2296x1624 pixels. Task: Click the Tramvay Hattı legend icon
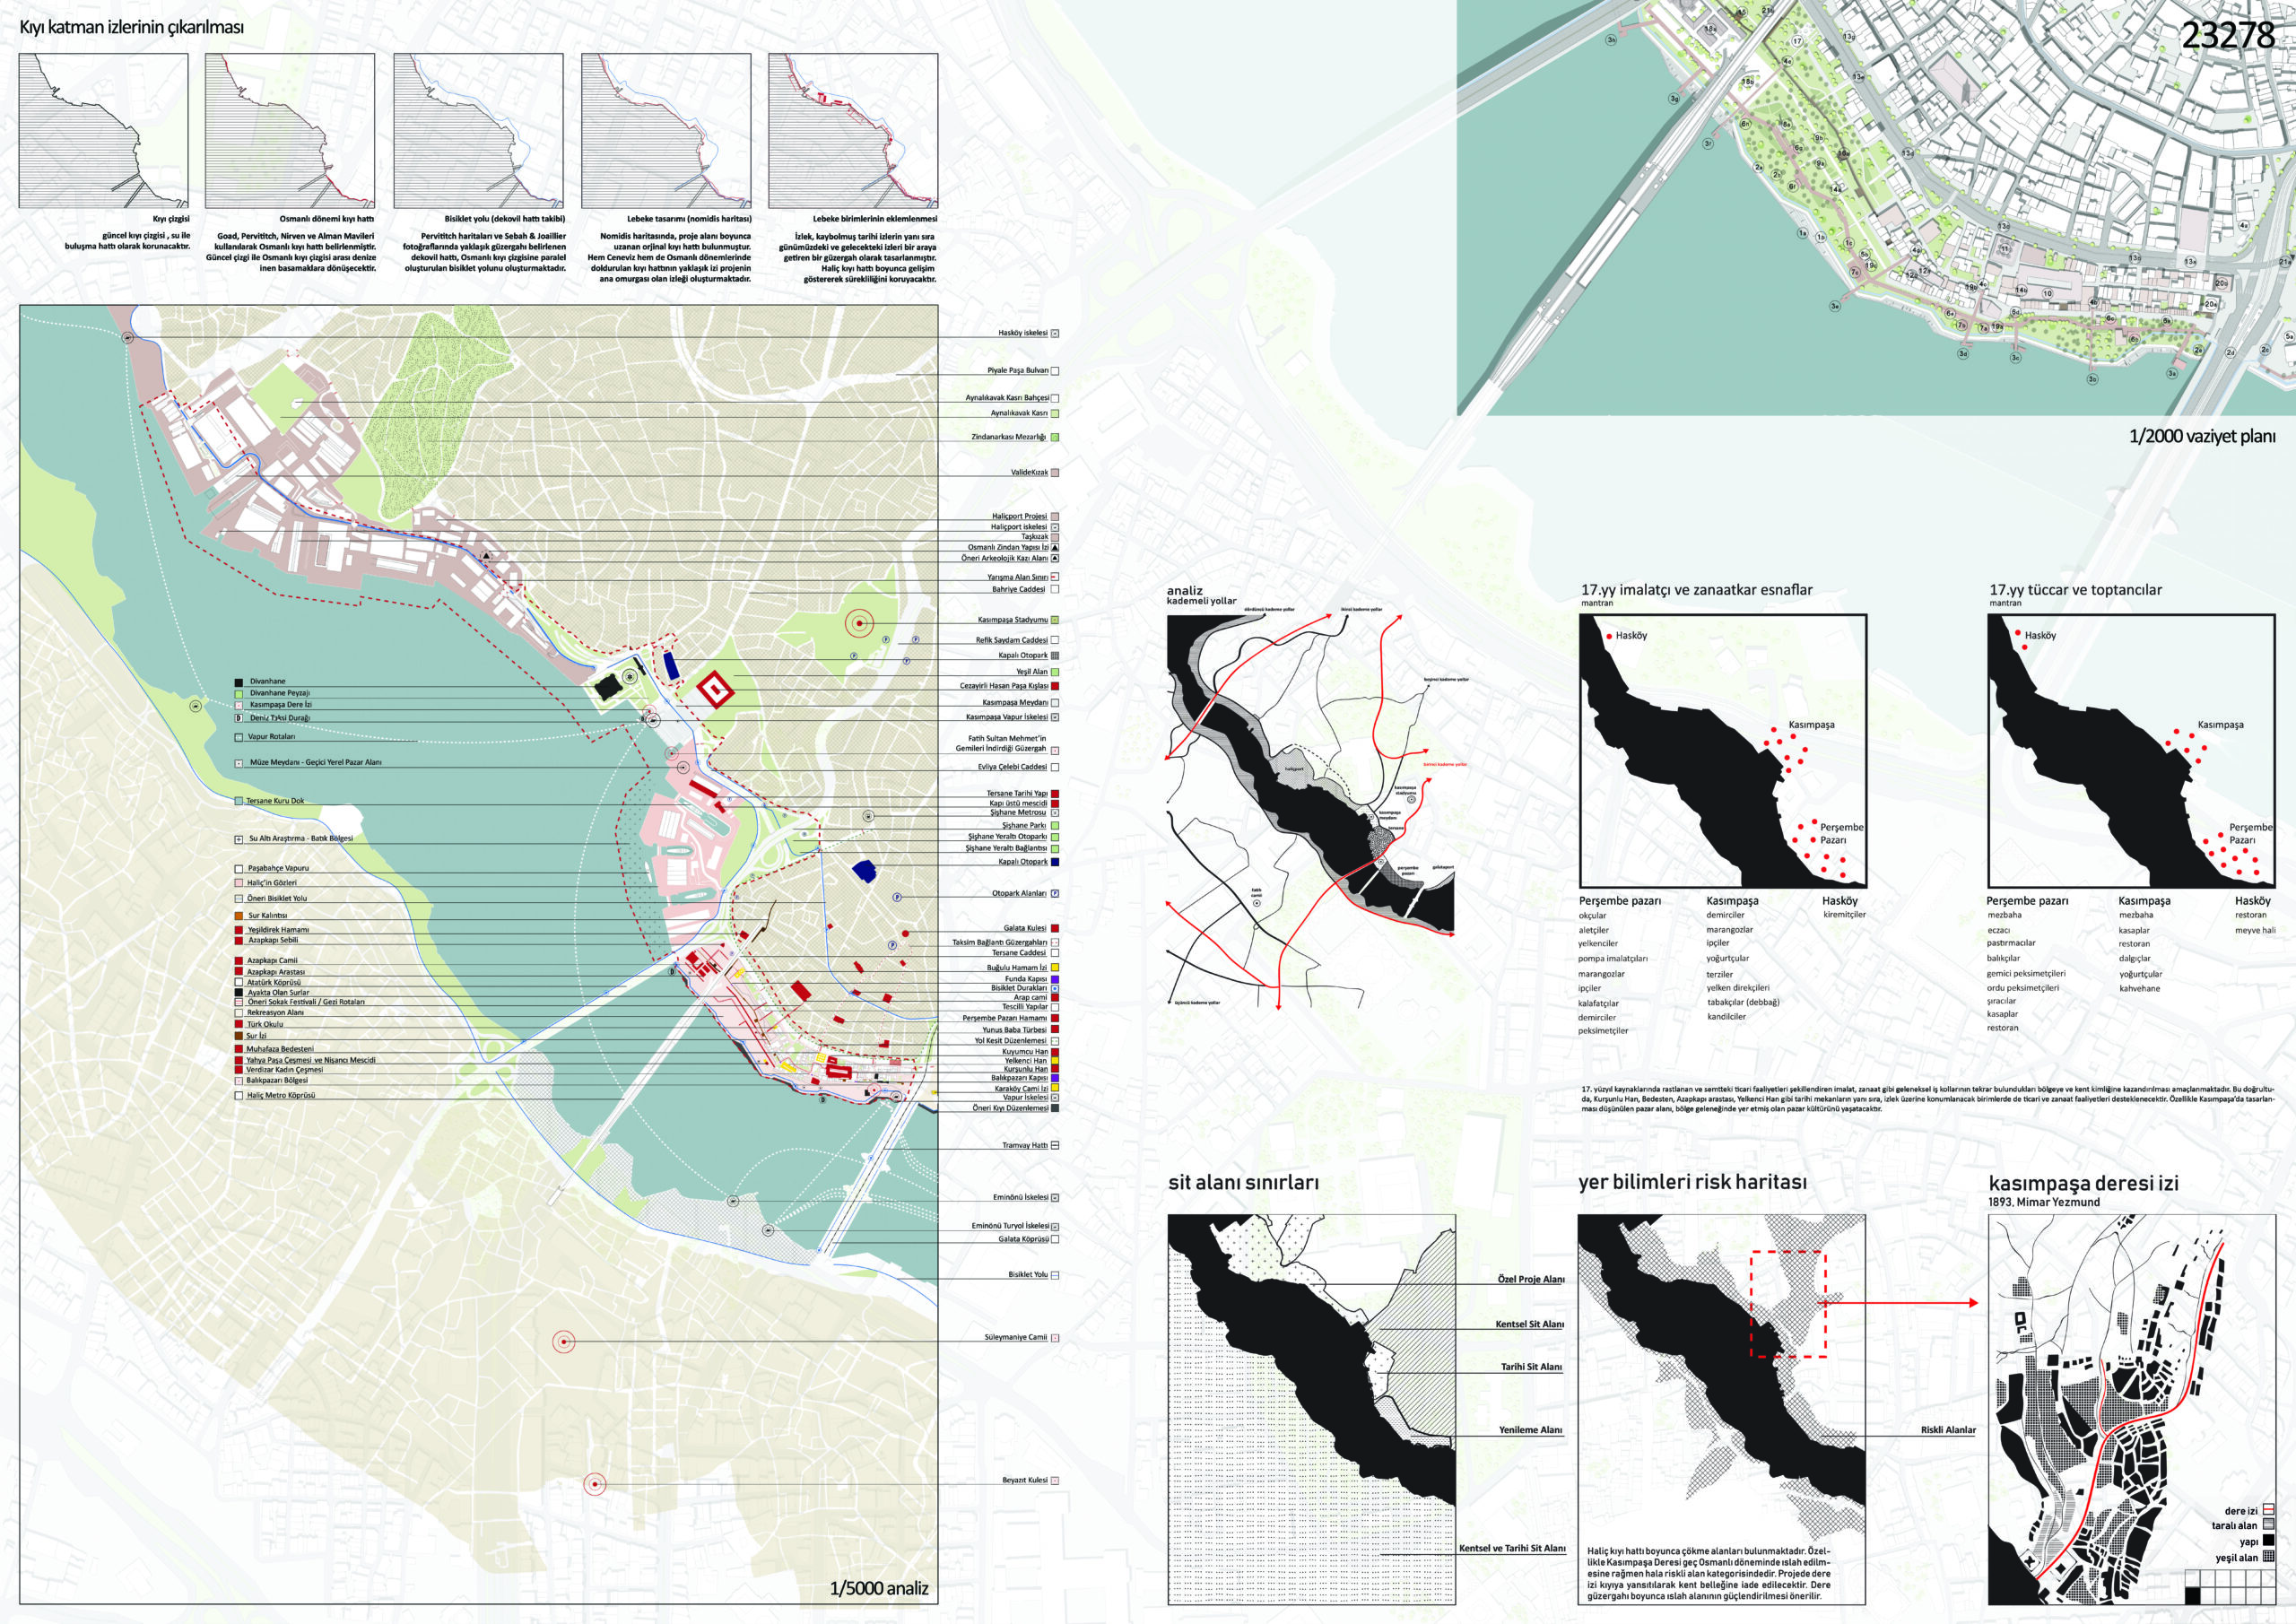(x=1055, y=1145)
